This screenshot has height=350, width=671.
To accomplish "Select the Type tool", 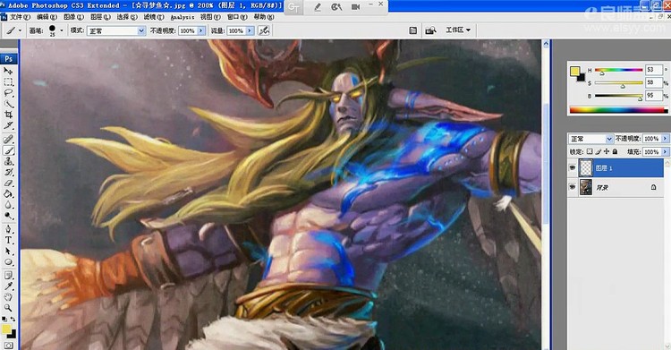I will [x=8, y=241].
